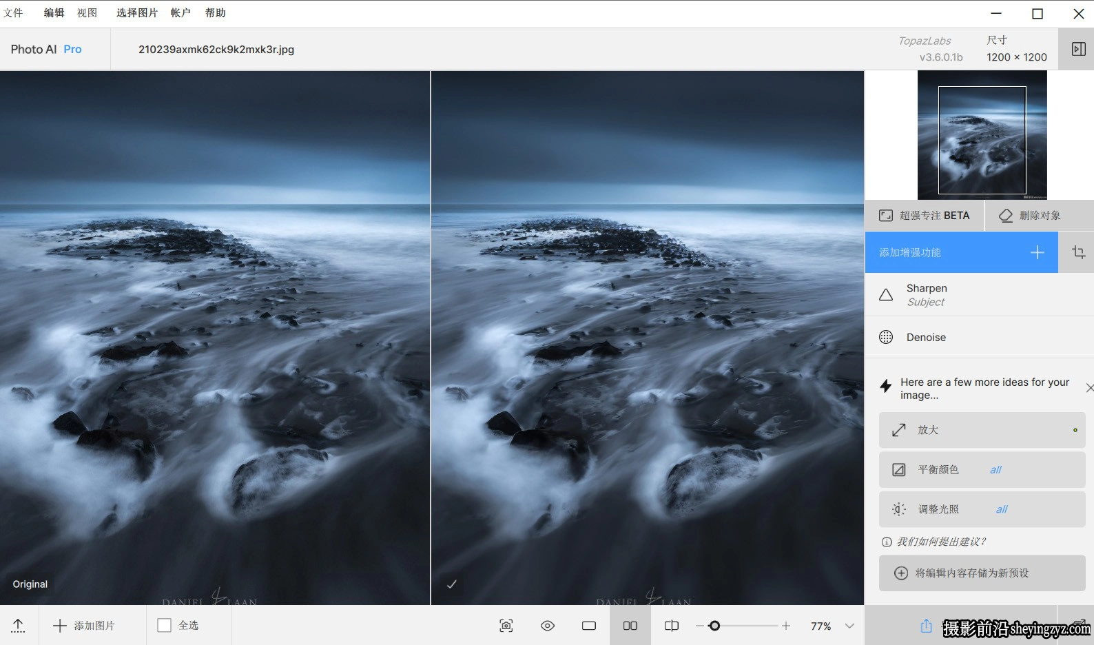The height and width of the screenshot is (645, 1094).
Task: Dismiss the ideas suggestion with X
Action: (1089, 388)
